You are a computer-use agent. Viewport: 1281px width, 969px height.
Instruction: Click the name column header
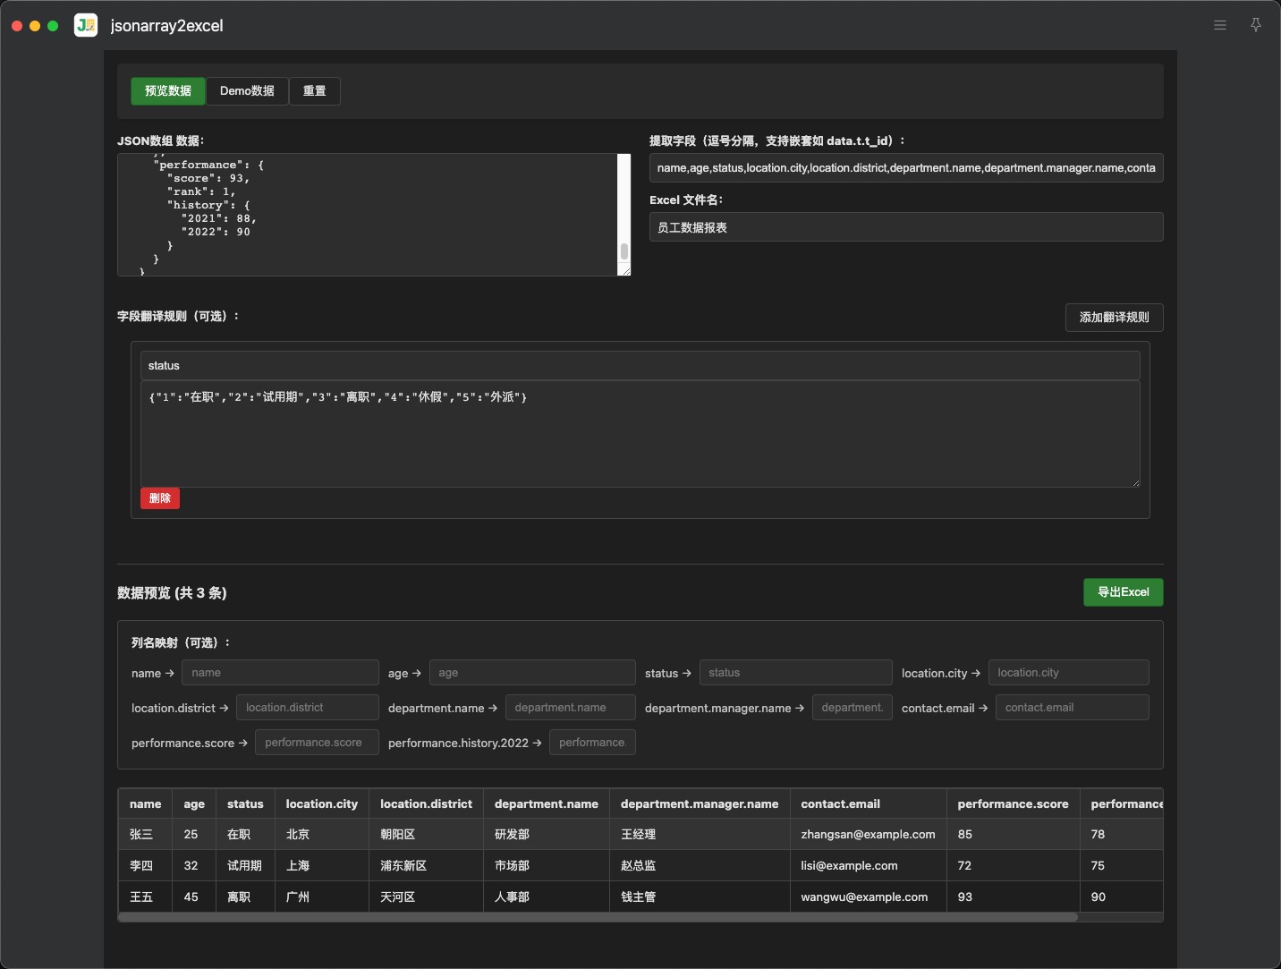145,803
